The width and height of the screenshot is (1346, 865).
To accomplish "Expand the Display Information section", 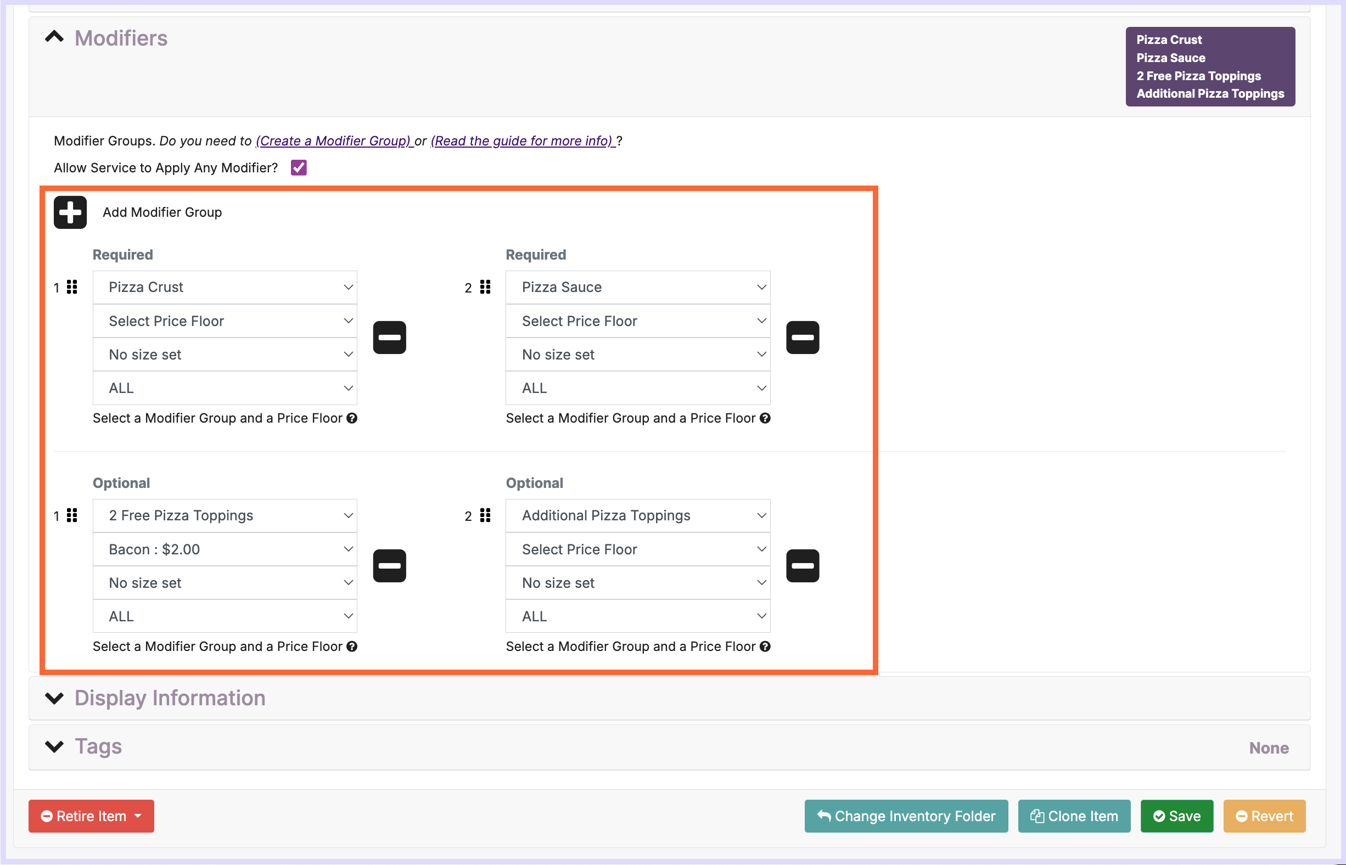I will [x=54, y=698].
